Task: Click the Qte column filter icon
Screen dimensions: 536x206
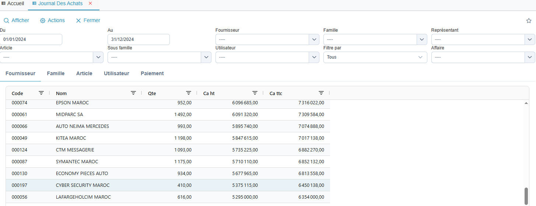Action: pos(189,93)
